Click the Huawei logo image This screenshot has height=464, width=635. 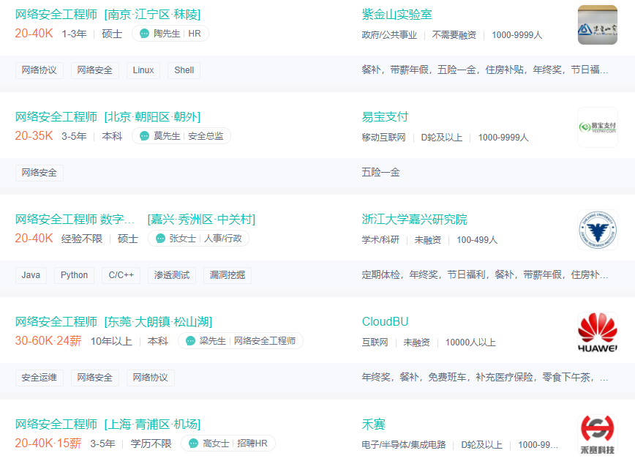597,334
